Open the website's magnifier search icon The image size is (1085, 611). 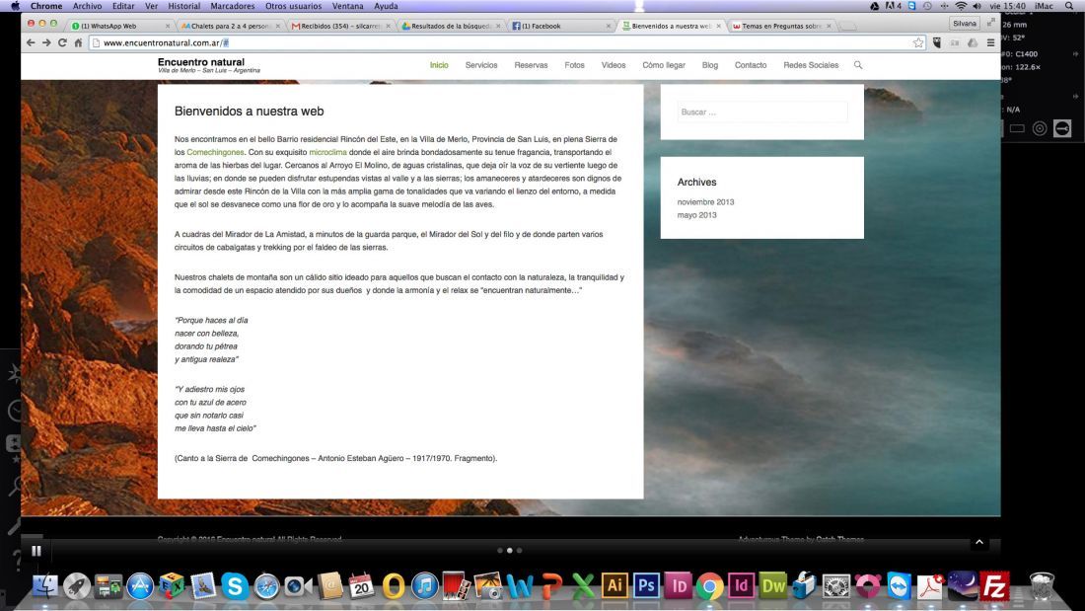[858, 65]
